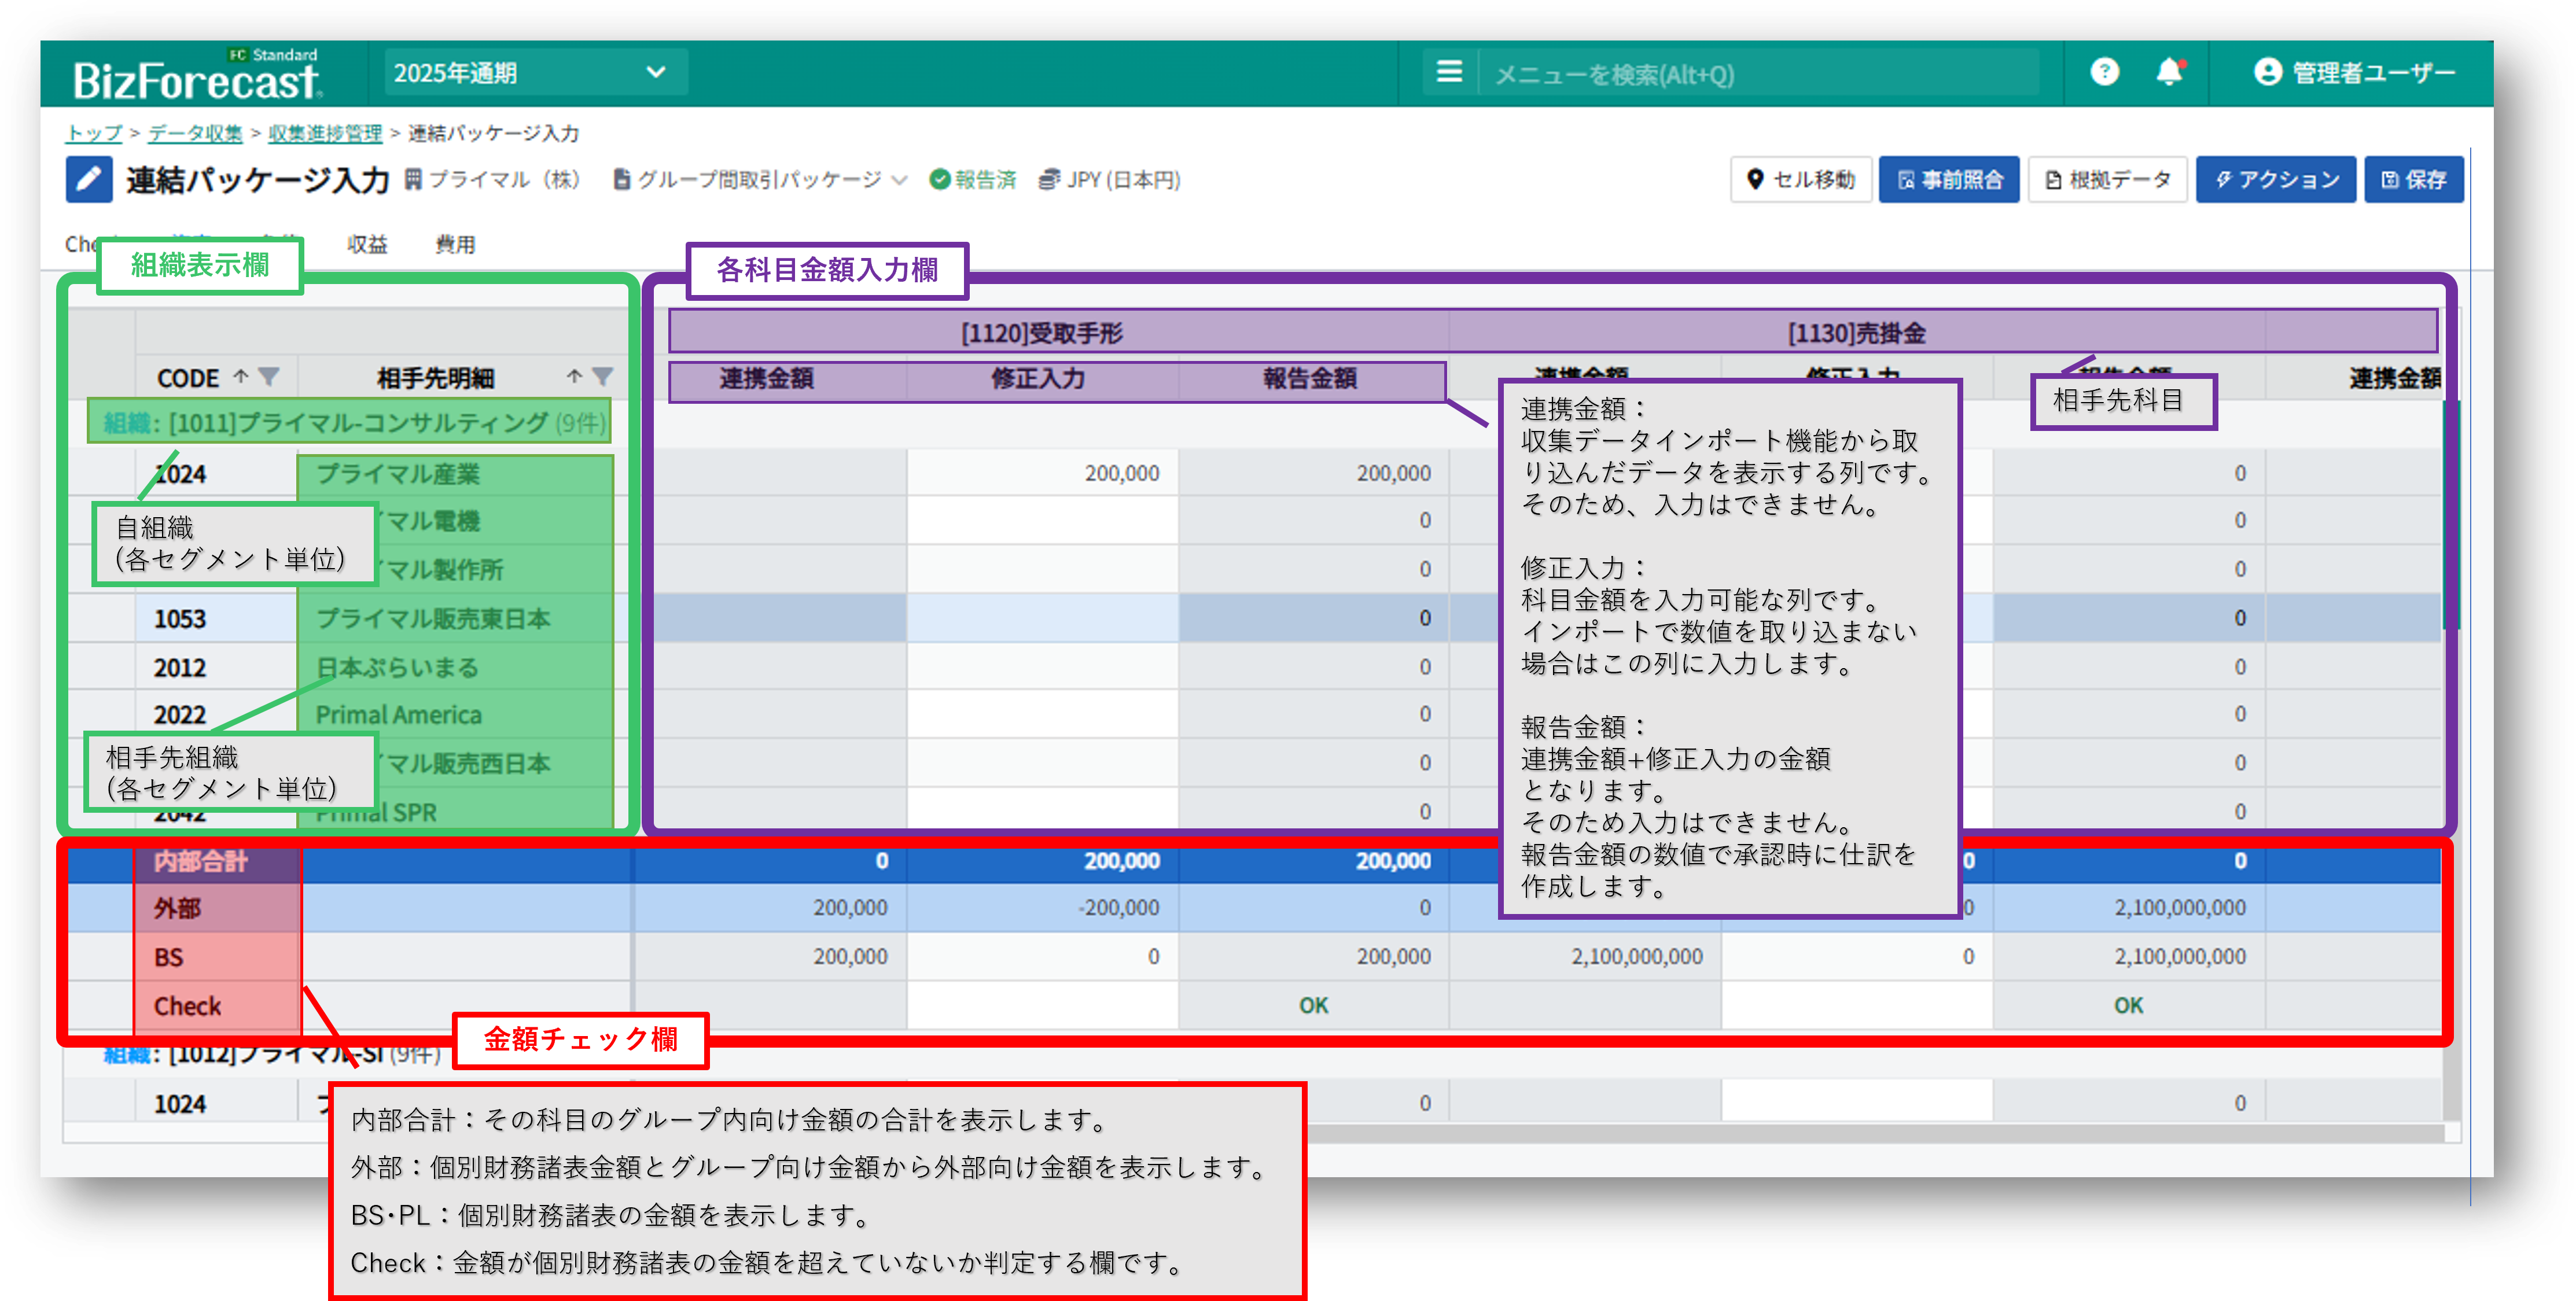Image resolution: width=2576 pixels, height=1301 pixels.
Task: Click the アクション button
Action: point(2276,180)
